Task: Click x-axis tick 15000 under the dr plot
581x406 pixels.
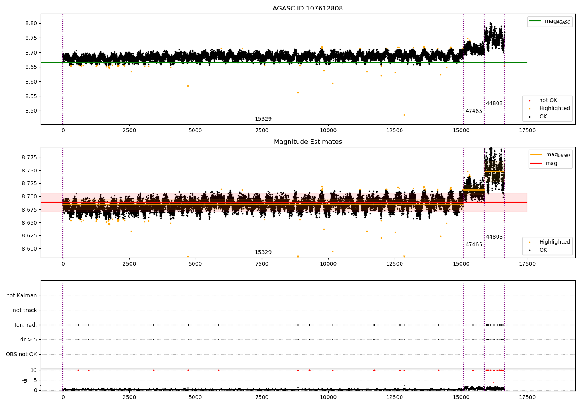Action: [461, 397]
